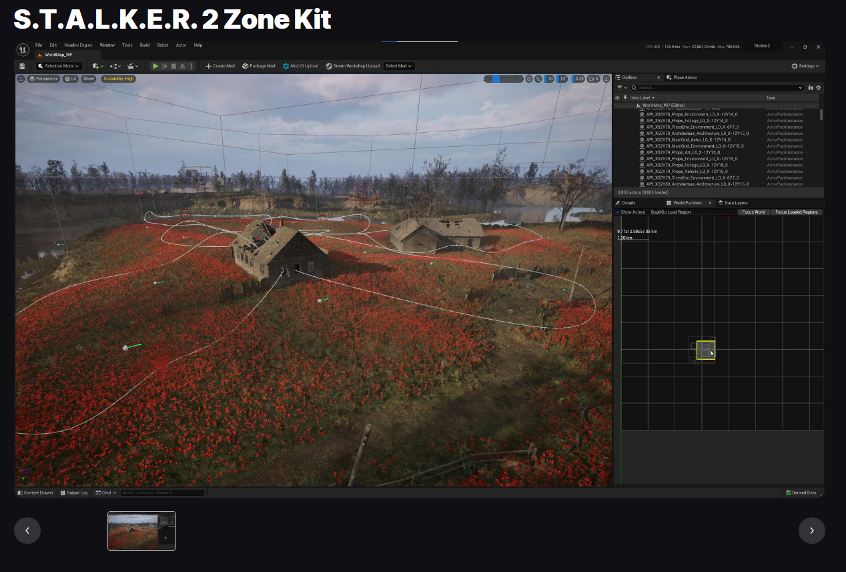
Task: Open camera speed setting in viewport
Action: pyautogui.click(x=593, y=79)
